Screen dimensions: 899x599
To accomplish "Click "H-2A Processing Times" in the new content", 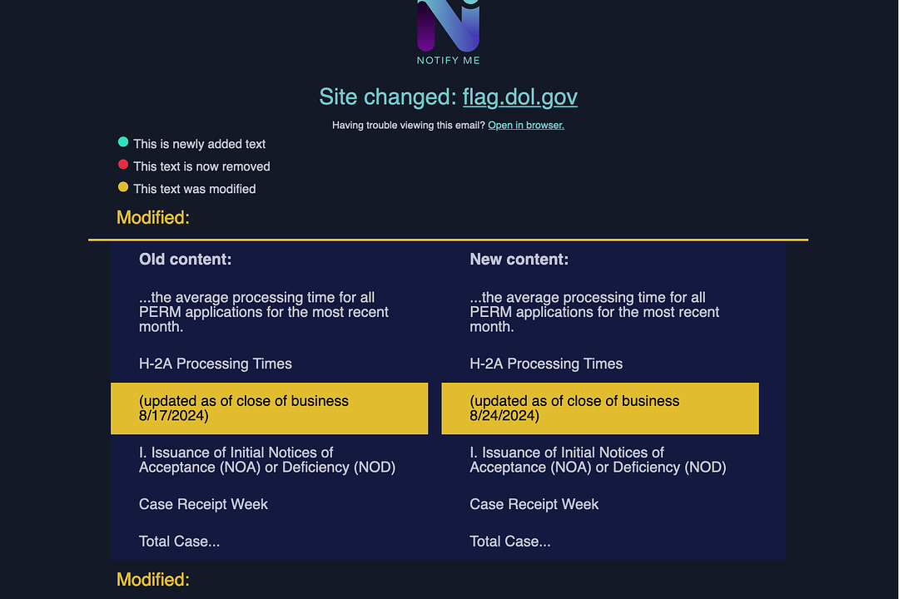I will pos(546,364).
